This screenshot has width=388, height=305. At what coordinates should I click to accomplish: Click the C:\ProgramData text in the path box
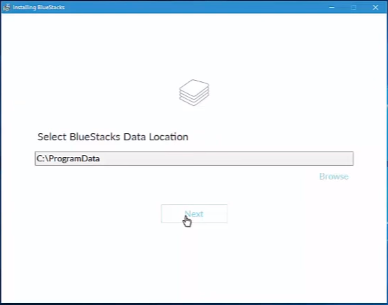(68, 158)
